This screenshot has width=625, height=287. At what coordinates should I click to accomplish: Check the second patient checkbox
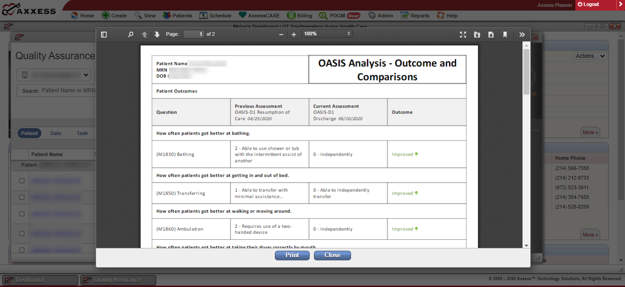click(21, 197)
